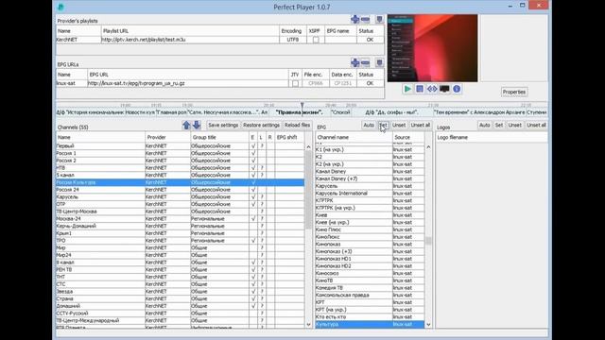Screen dimensions: 605x340
Task: Open info with blue circle icon
Action: click(457, 89)
